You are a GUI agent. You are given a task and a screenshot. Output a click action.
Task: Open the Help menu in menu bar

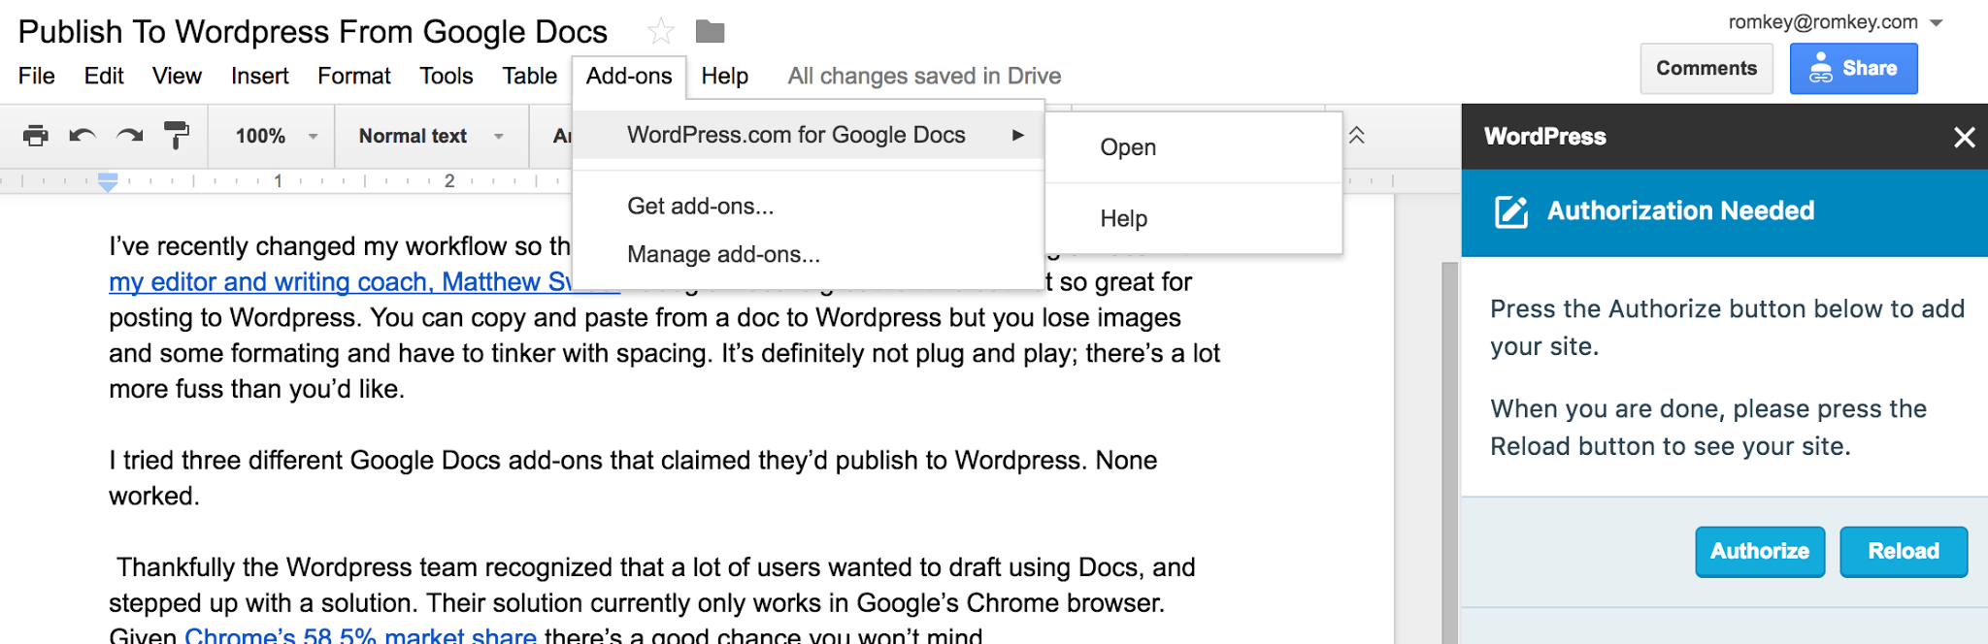coord(725,76)
